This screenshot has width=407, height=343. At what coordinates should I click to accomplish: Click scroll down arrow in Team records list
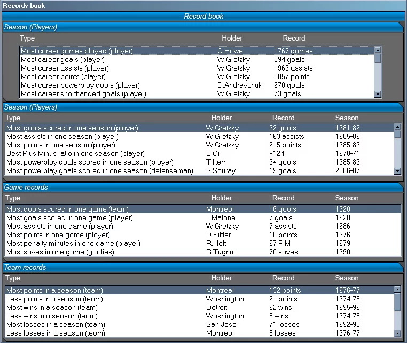tap(397, 333)
